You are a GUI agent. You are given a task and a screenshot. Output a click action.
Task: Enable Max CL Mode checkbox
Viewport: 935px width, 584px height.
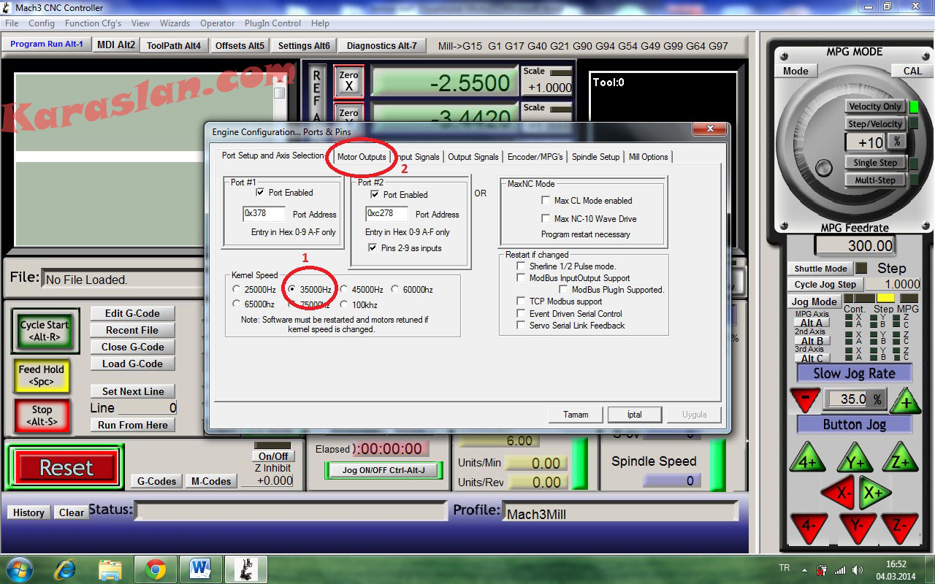546,201
